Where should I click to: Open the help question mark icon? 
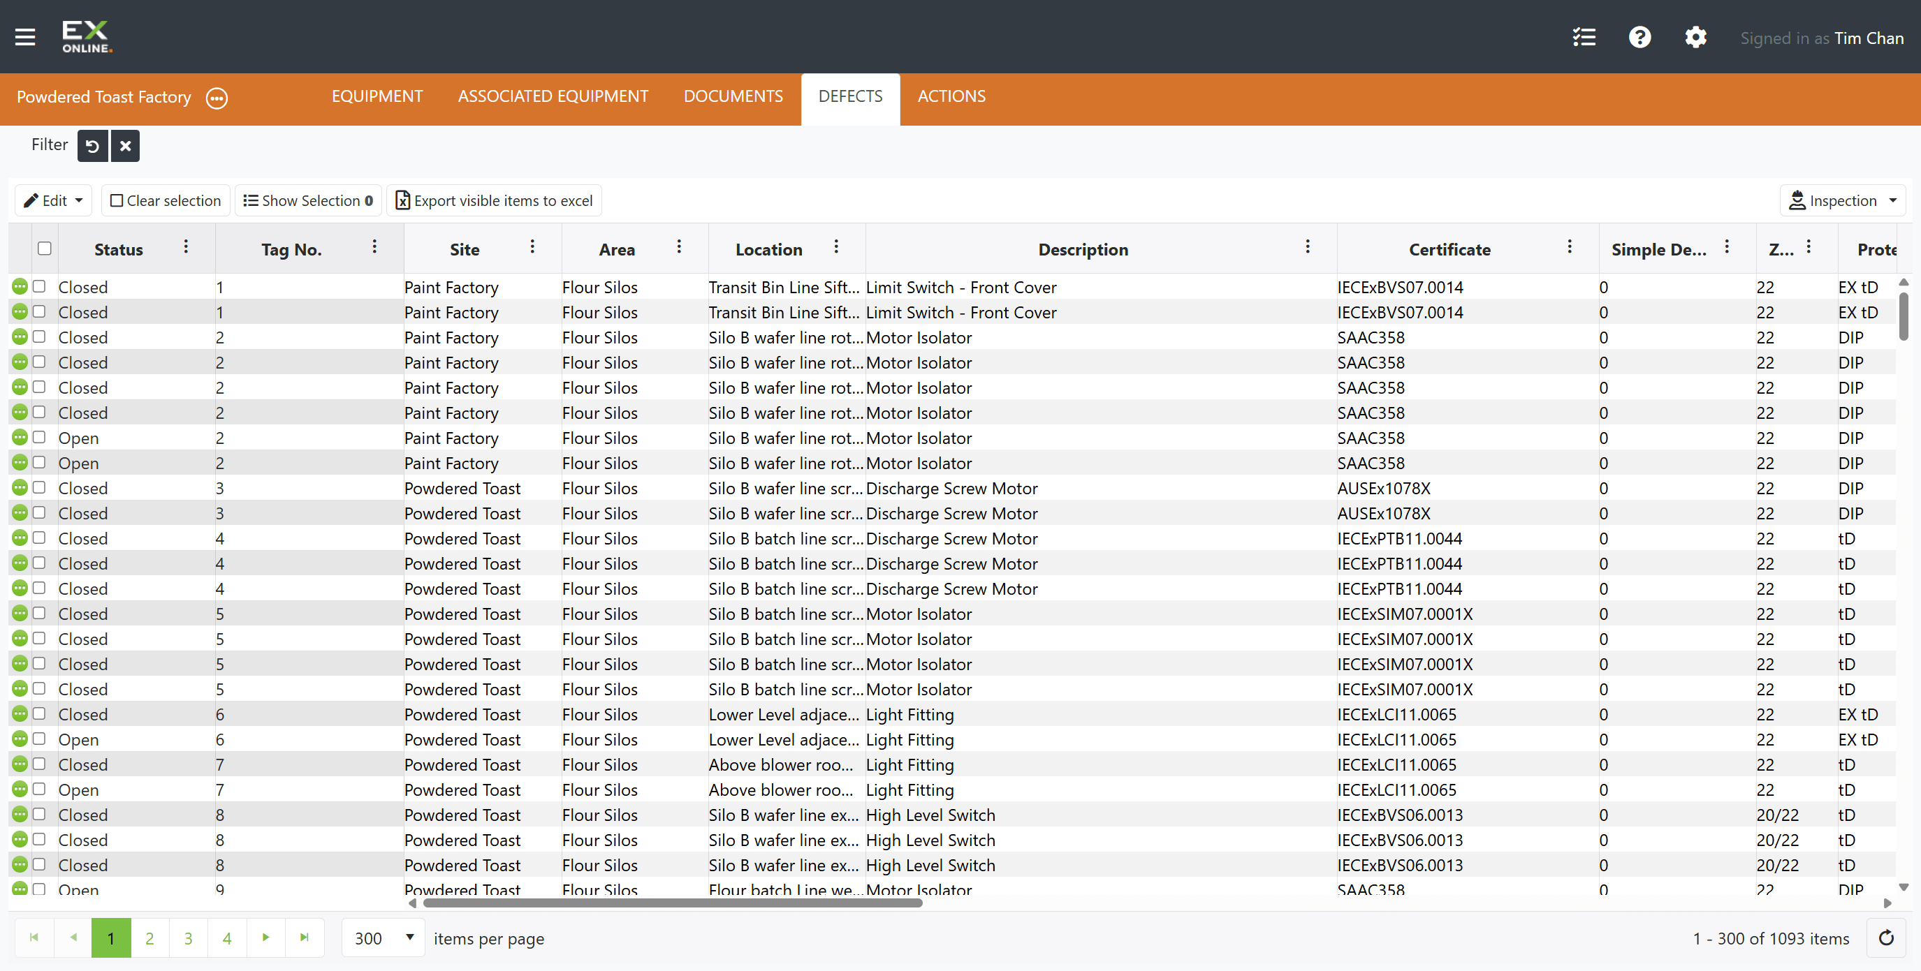[x=1639, y=37]
